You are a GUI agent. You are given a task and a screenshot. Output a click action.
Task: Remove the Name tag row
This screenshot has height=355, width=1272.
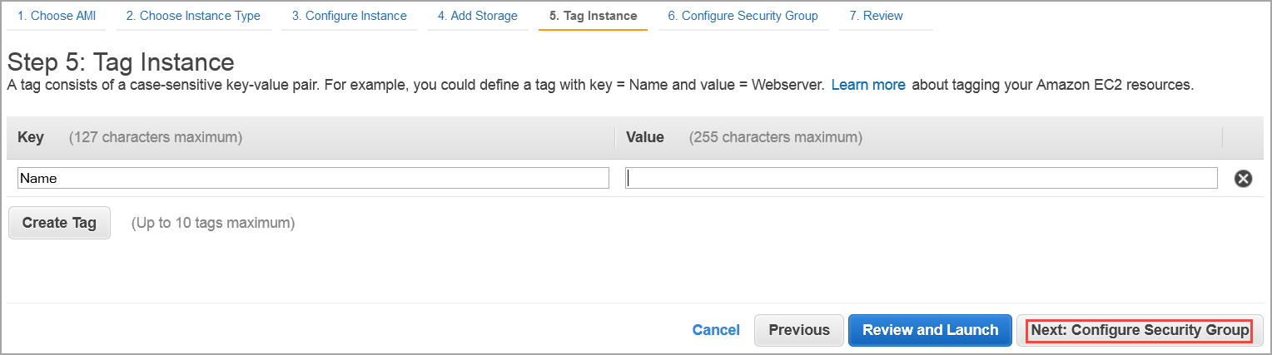[x=1243, y=178]
